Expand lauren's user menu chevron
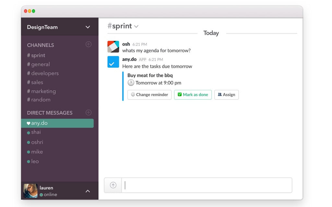 [88, 191]
